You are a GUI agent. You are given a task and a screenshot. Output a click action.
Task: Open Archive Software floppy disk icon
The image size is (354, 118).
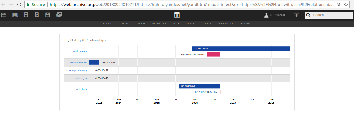click(48, 15)
